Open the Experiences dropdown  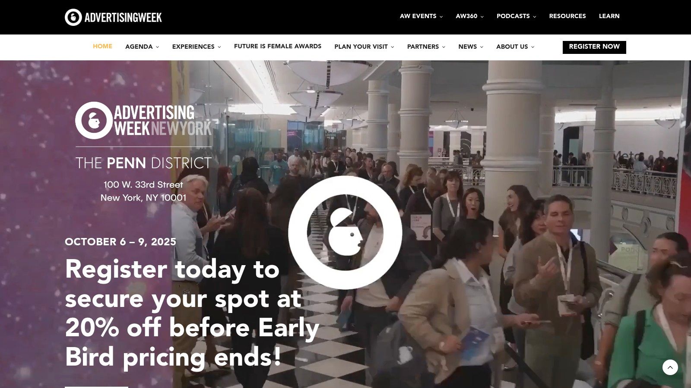[x=197, y=47]
